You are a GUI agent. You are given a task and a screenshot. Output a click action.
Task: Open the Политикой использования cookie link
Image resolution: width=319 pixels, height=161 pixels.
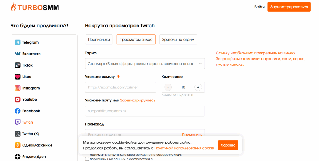[x=184, y=148]
